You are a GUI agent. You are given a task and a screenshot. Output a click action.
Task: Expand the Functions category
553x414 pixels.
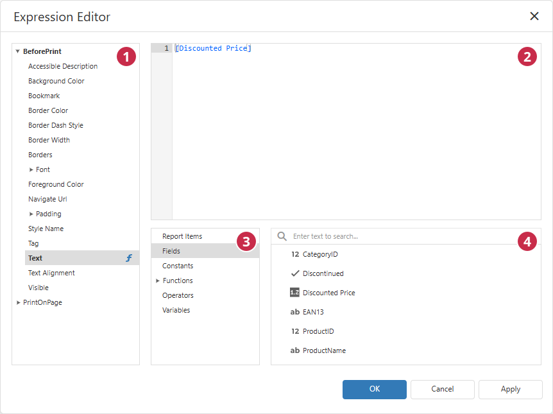(x=158, y=280)
